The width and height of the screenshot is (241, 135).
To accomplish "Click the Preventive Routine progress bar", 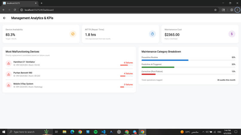I will (x=188, y=60).
